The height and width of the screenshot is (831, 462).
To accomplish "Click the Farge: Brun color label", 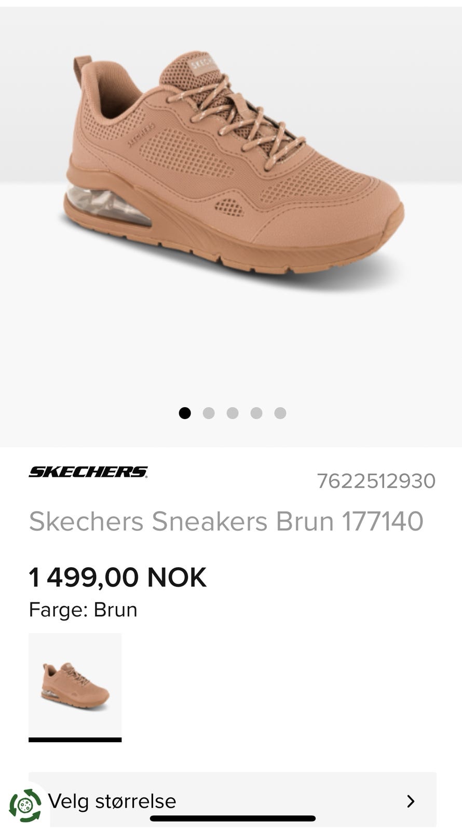I will tap(83, 610).
